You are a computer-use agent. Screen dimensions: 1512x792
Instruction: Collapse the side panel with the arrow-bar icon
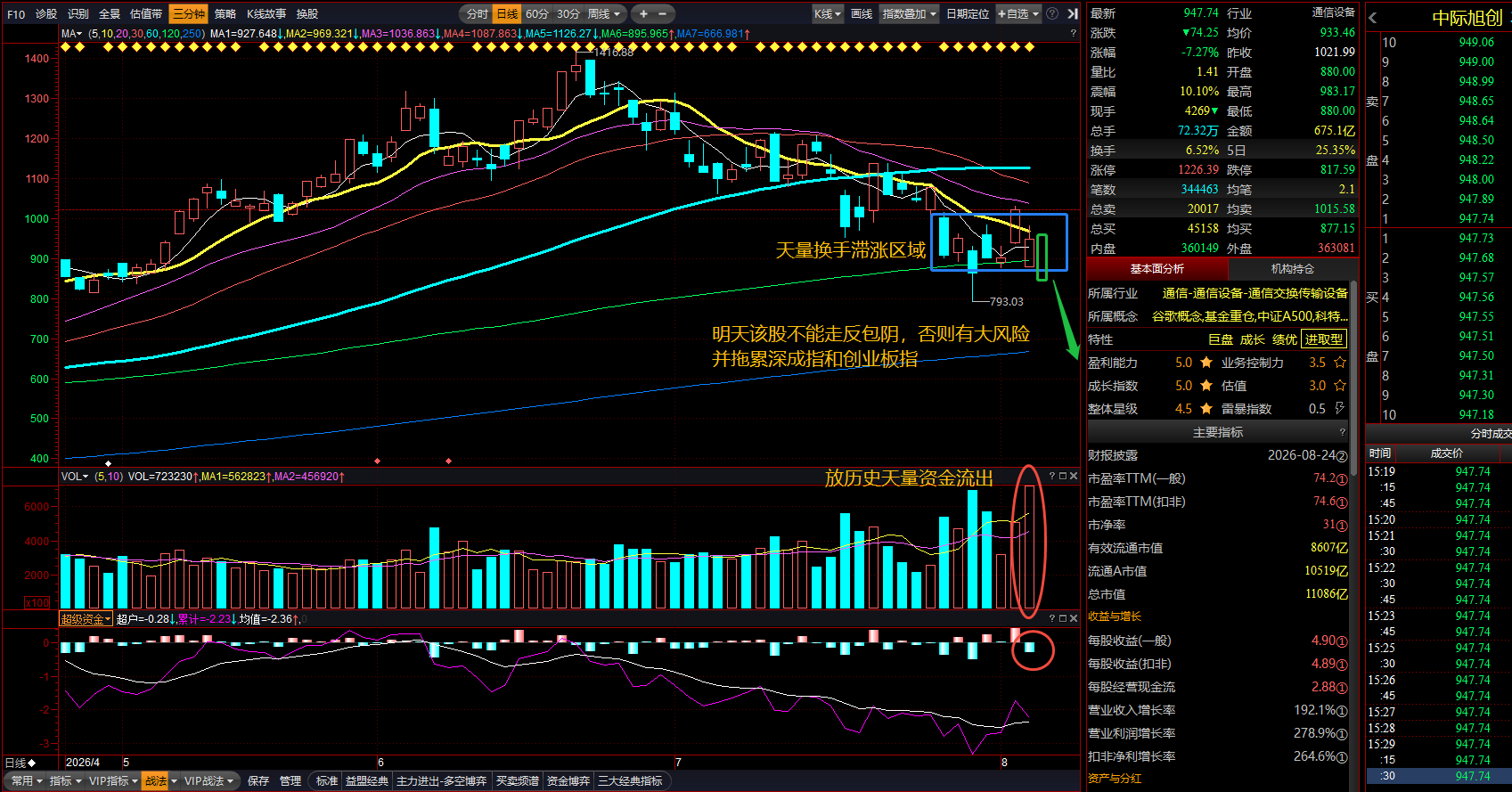1073,13
